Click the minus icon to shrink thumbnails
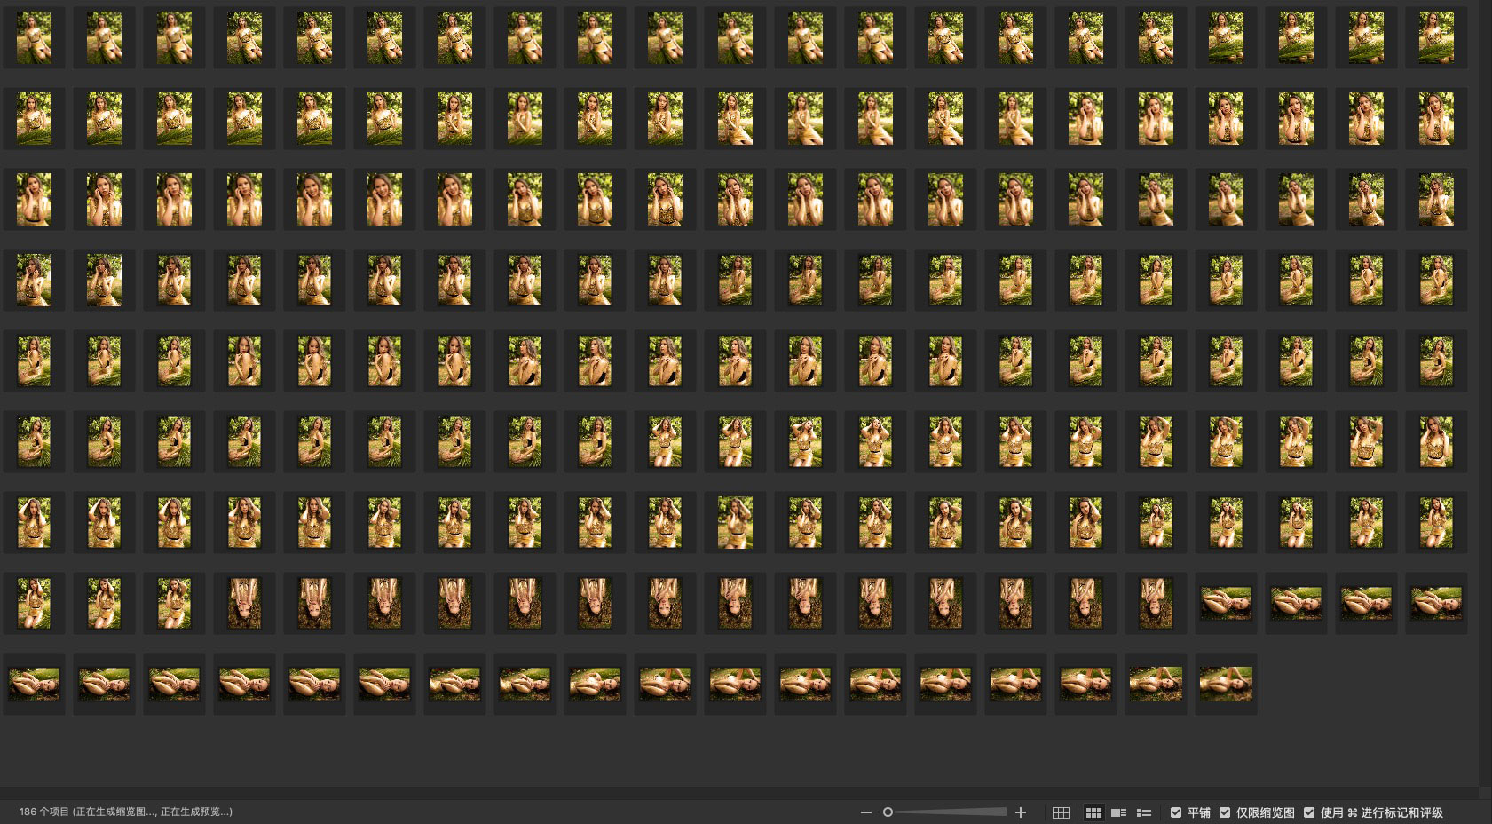This screenshot has height=824, width=1492. [865, 812]
